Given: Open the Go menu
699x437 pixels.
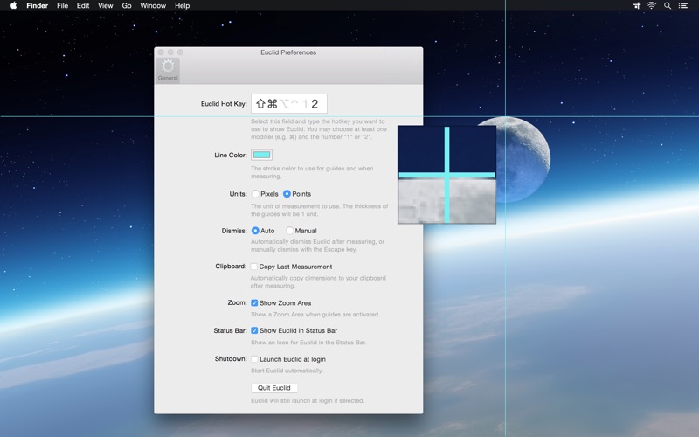Looking at the screenshot, I should click(127, 6).
